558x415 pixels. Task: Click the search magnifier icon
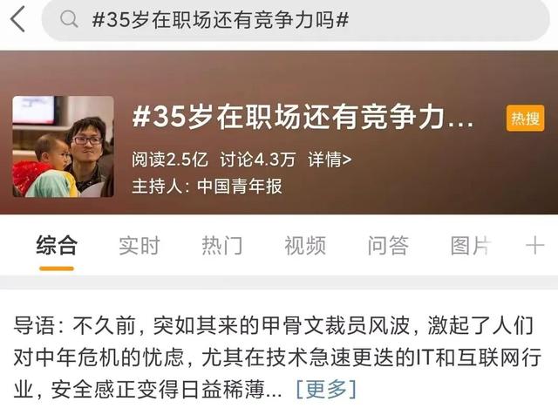(x=69, y=19)
